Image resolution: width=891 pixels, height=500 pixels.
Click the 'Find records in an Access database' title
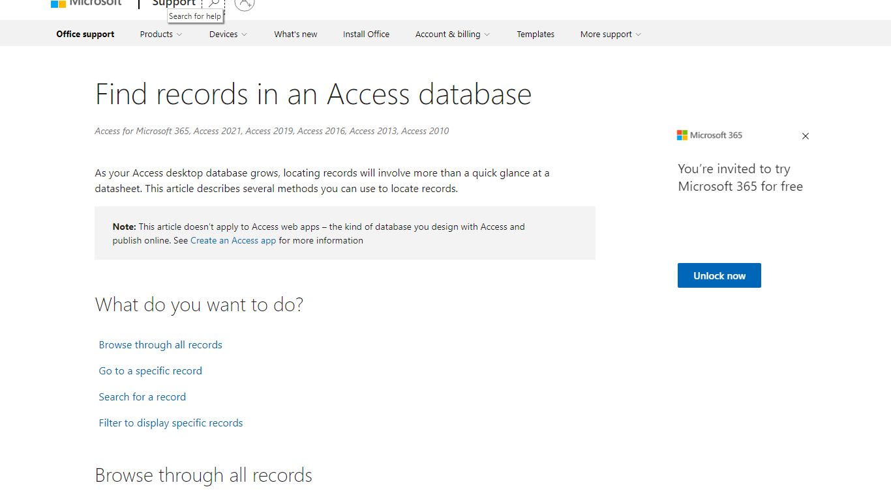(x=314, y=94)
